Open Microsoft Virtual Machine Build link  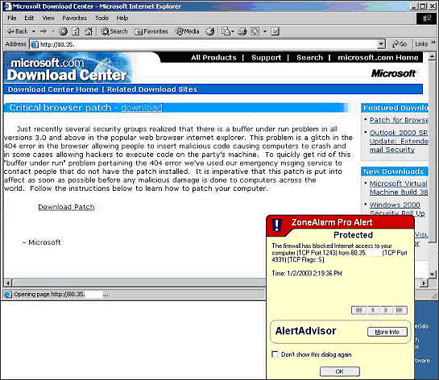pos(399,188)
